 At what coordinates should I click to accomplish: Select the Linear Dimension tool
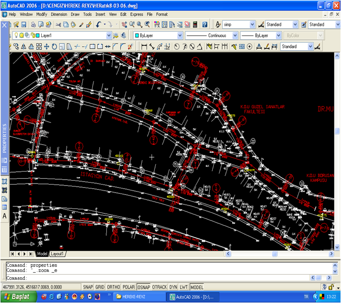[x=144, y=46]
